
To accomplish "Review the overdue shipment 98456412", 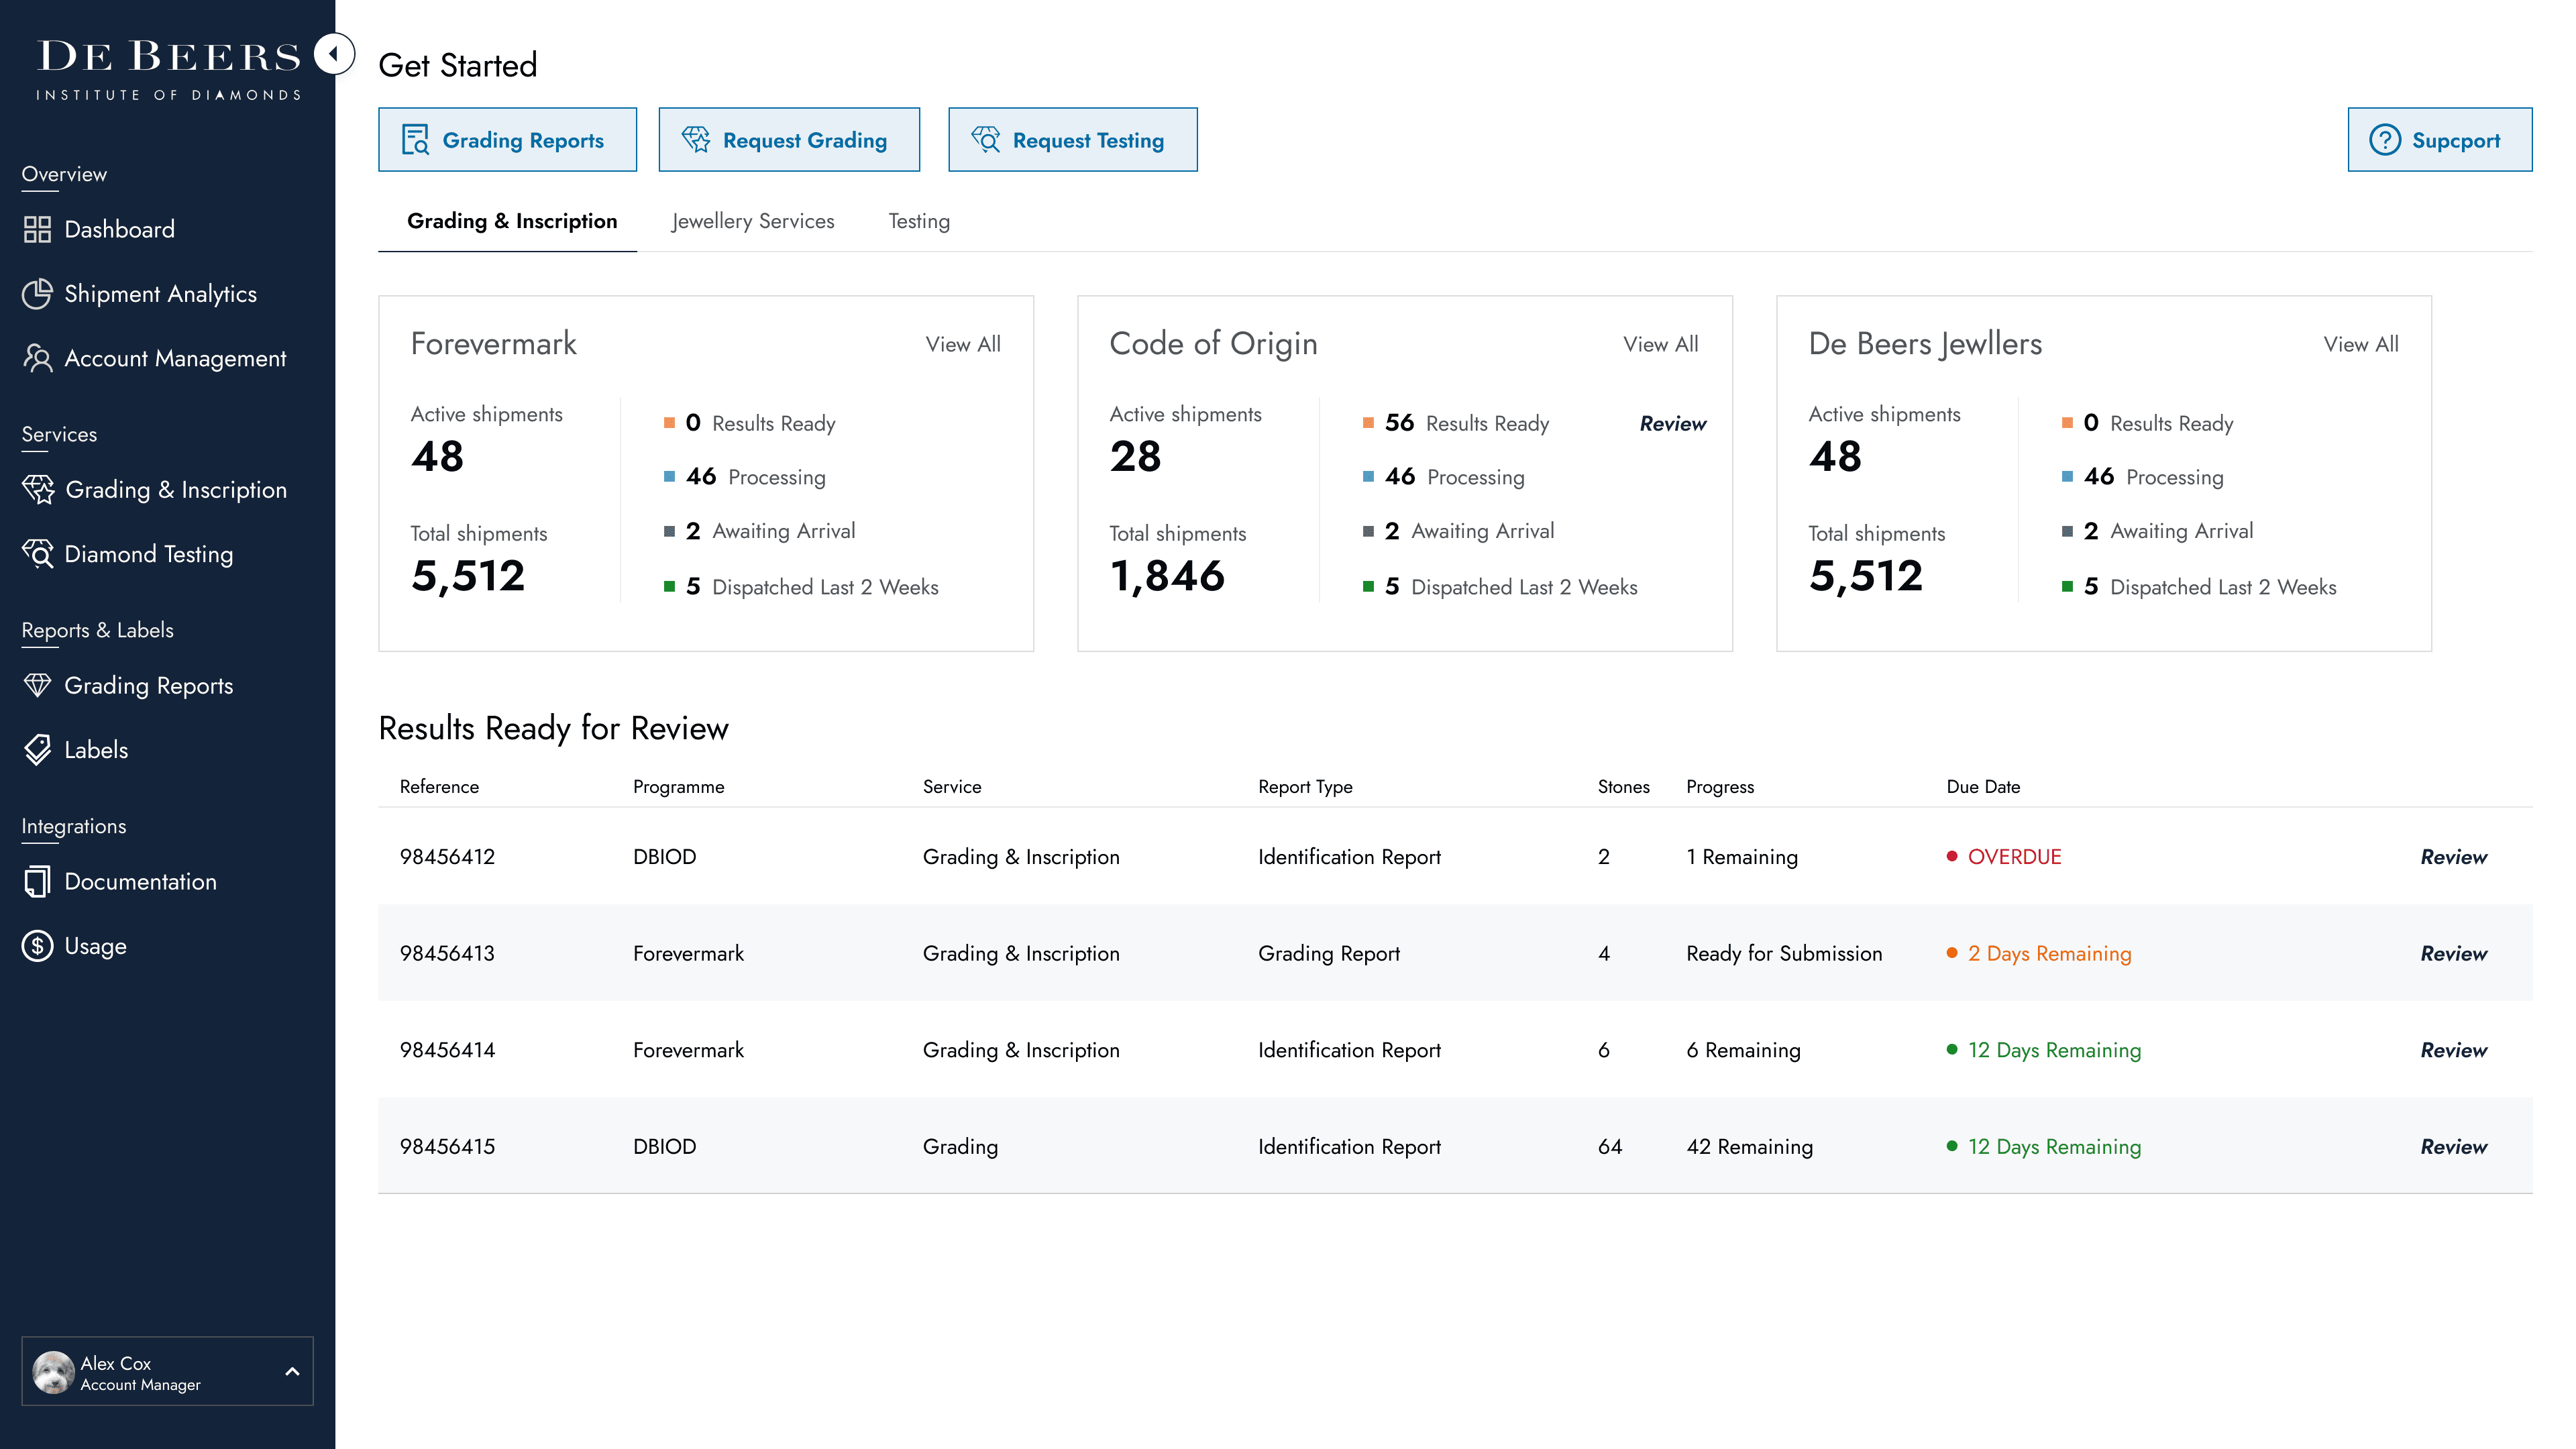I will click(2453, 857).
